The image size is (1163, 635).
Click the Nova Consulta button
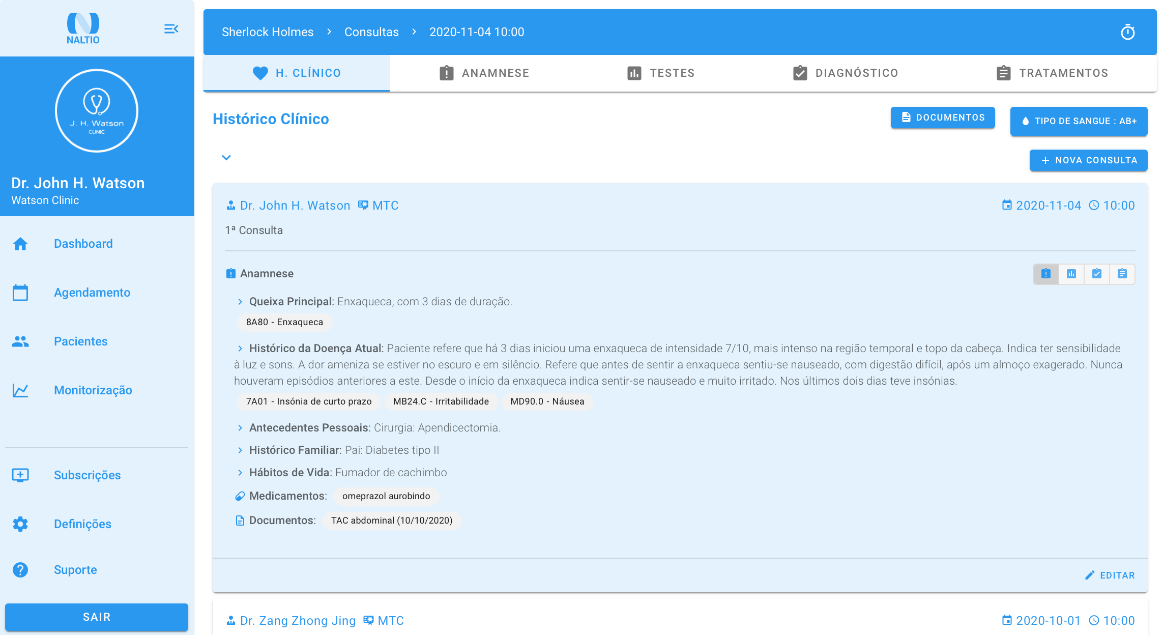point(1088,160)
